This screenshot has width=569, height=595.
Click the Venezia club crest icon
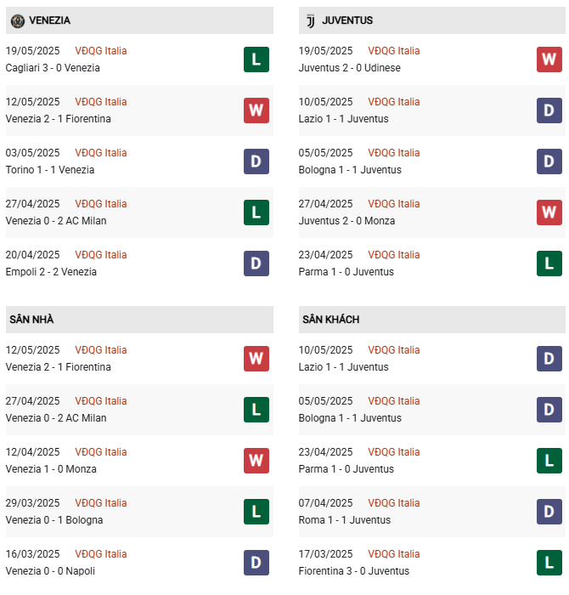pos(18,20)
